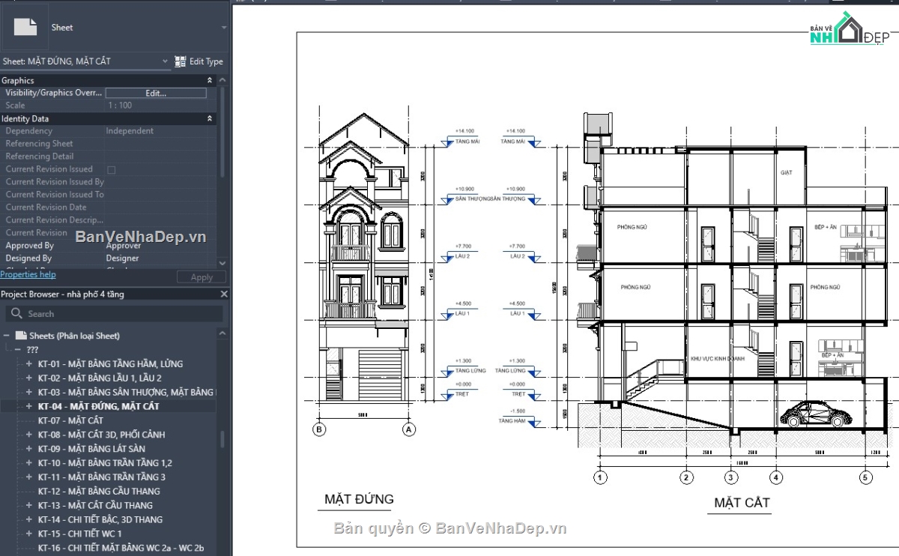The image size is (899, 556).
Task: Open the Properties help link
Action: [x=28, y=275]
